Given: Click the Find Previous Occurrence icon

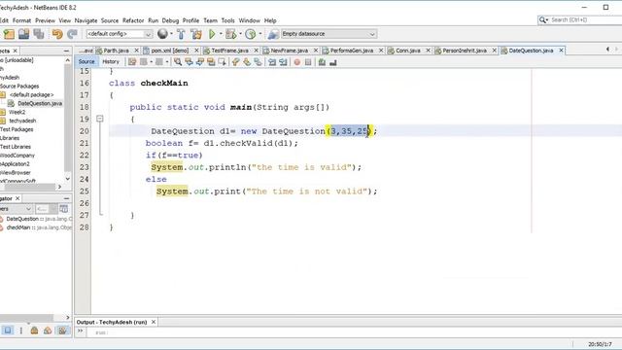Looking at the screenshot, I should click(189, 62).
